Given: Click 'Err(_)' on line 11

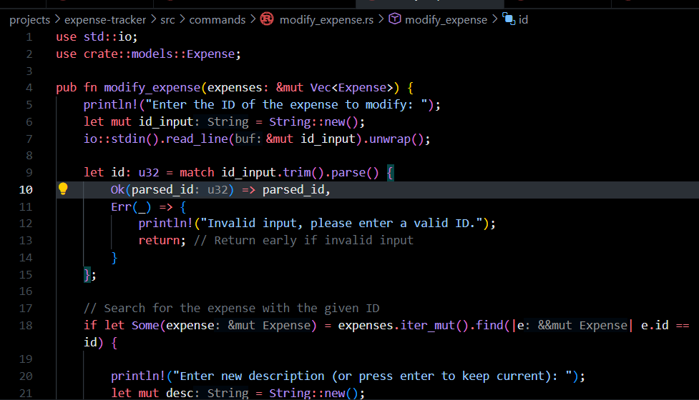Looking at the screenshot, I should (131, 207).
